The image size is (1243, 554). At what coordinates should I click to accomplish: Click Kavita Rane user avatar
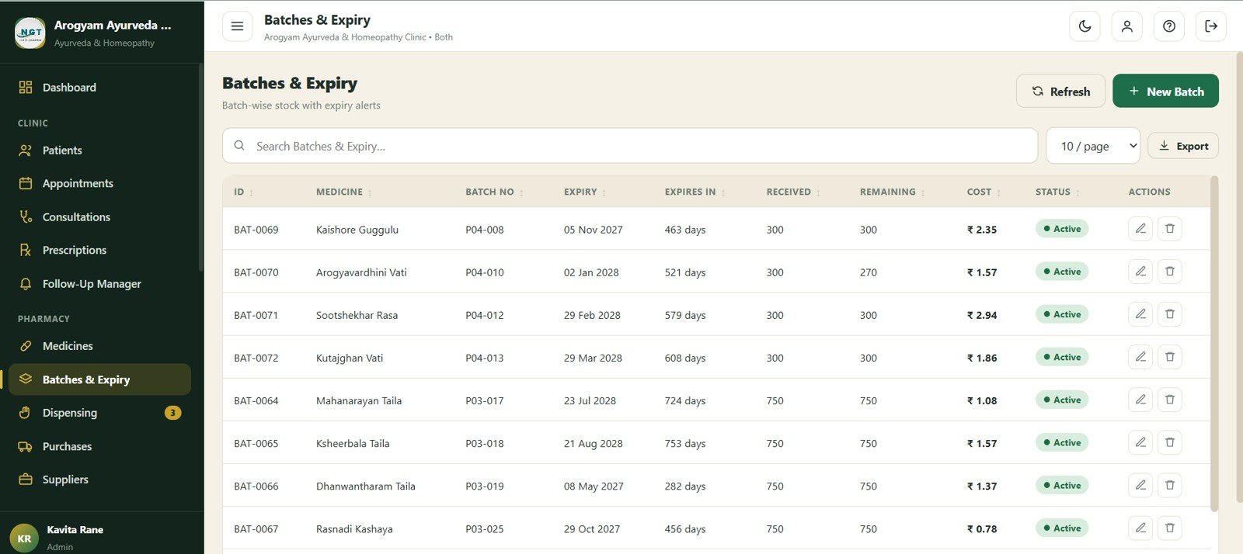coord(24,538)
